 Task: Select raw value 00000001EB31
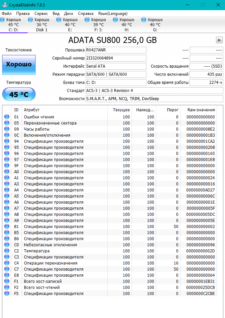(200, 281)
